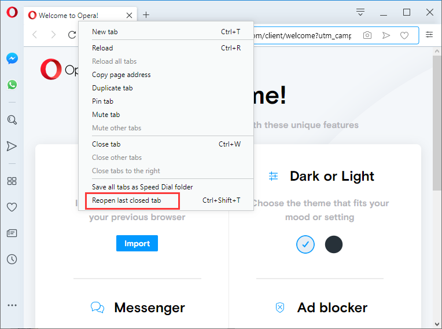Image resolution: width=442 pixels, height=329 pixels.
Task: Click the blue Import button
Action: coord(137,243)
